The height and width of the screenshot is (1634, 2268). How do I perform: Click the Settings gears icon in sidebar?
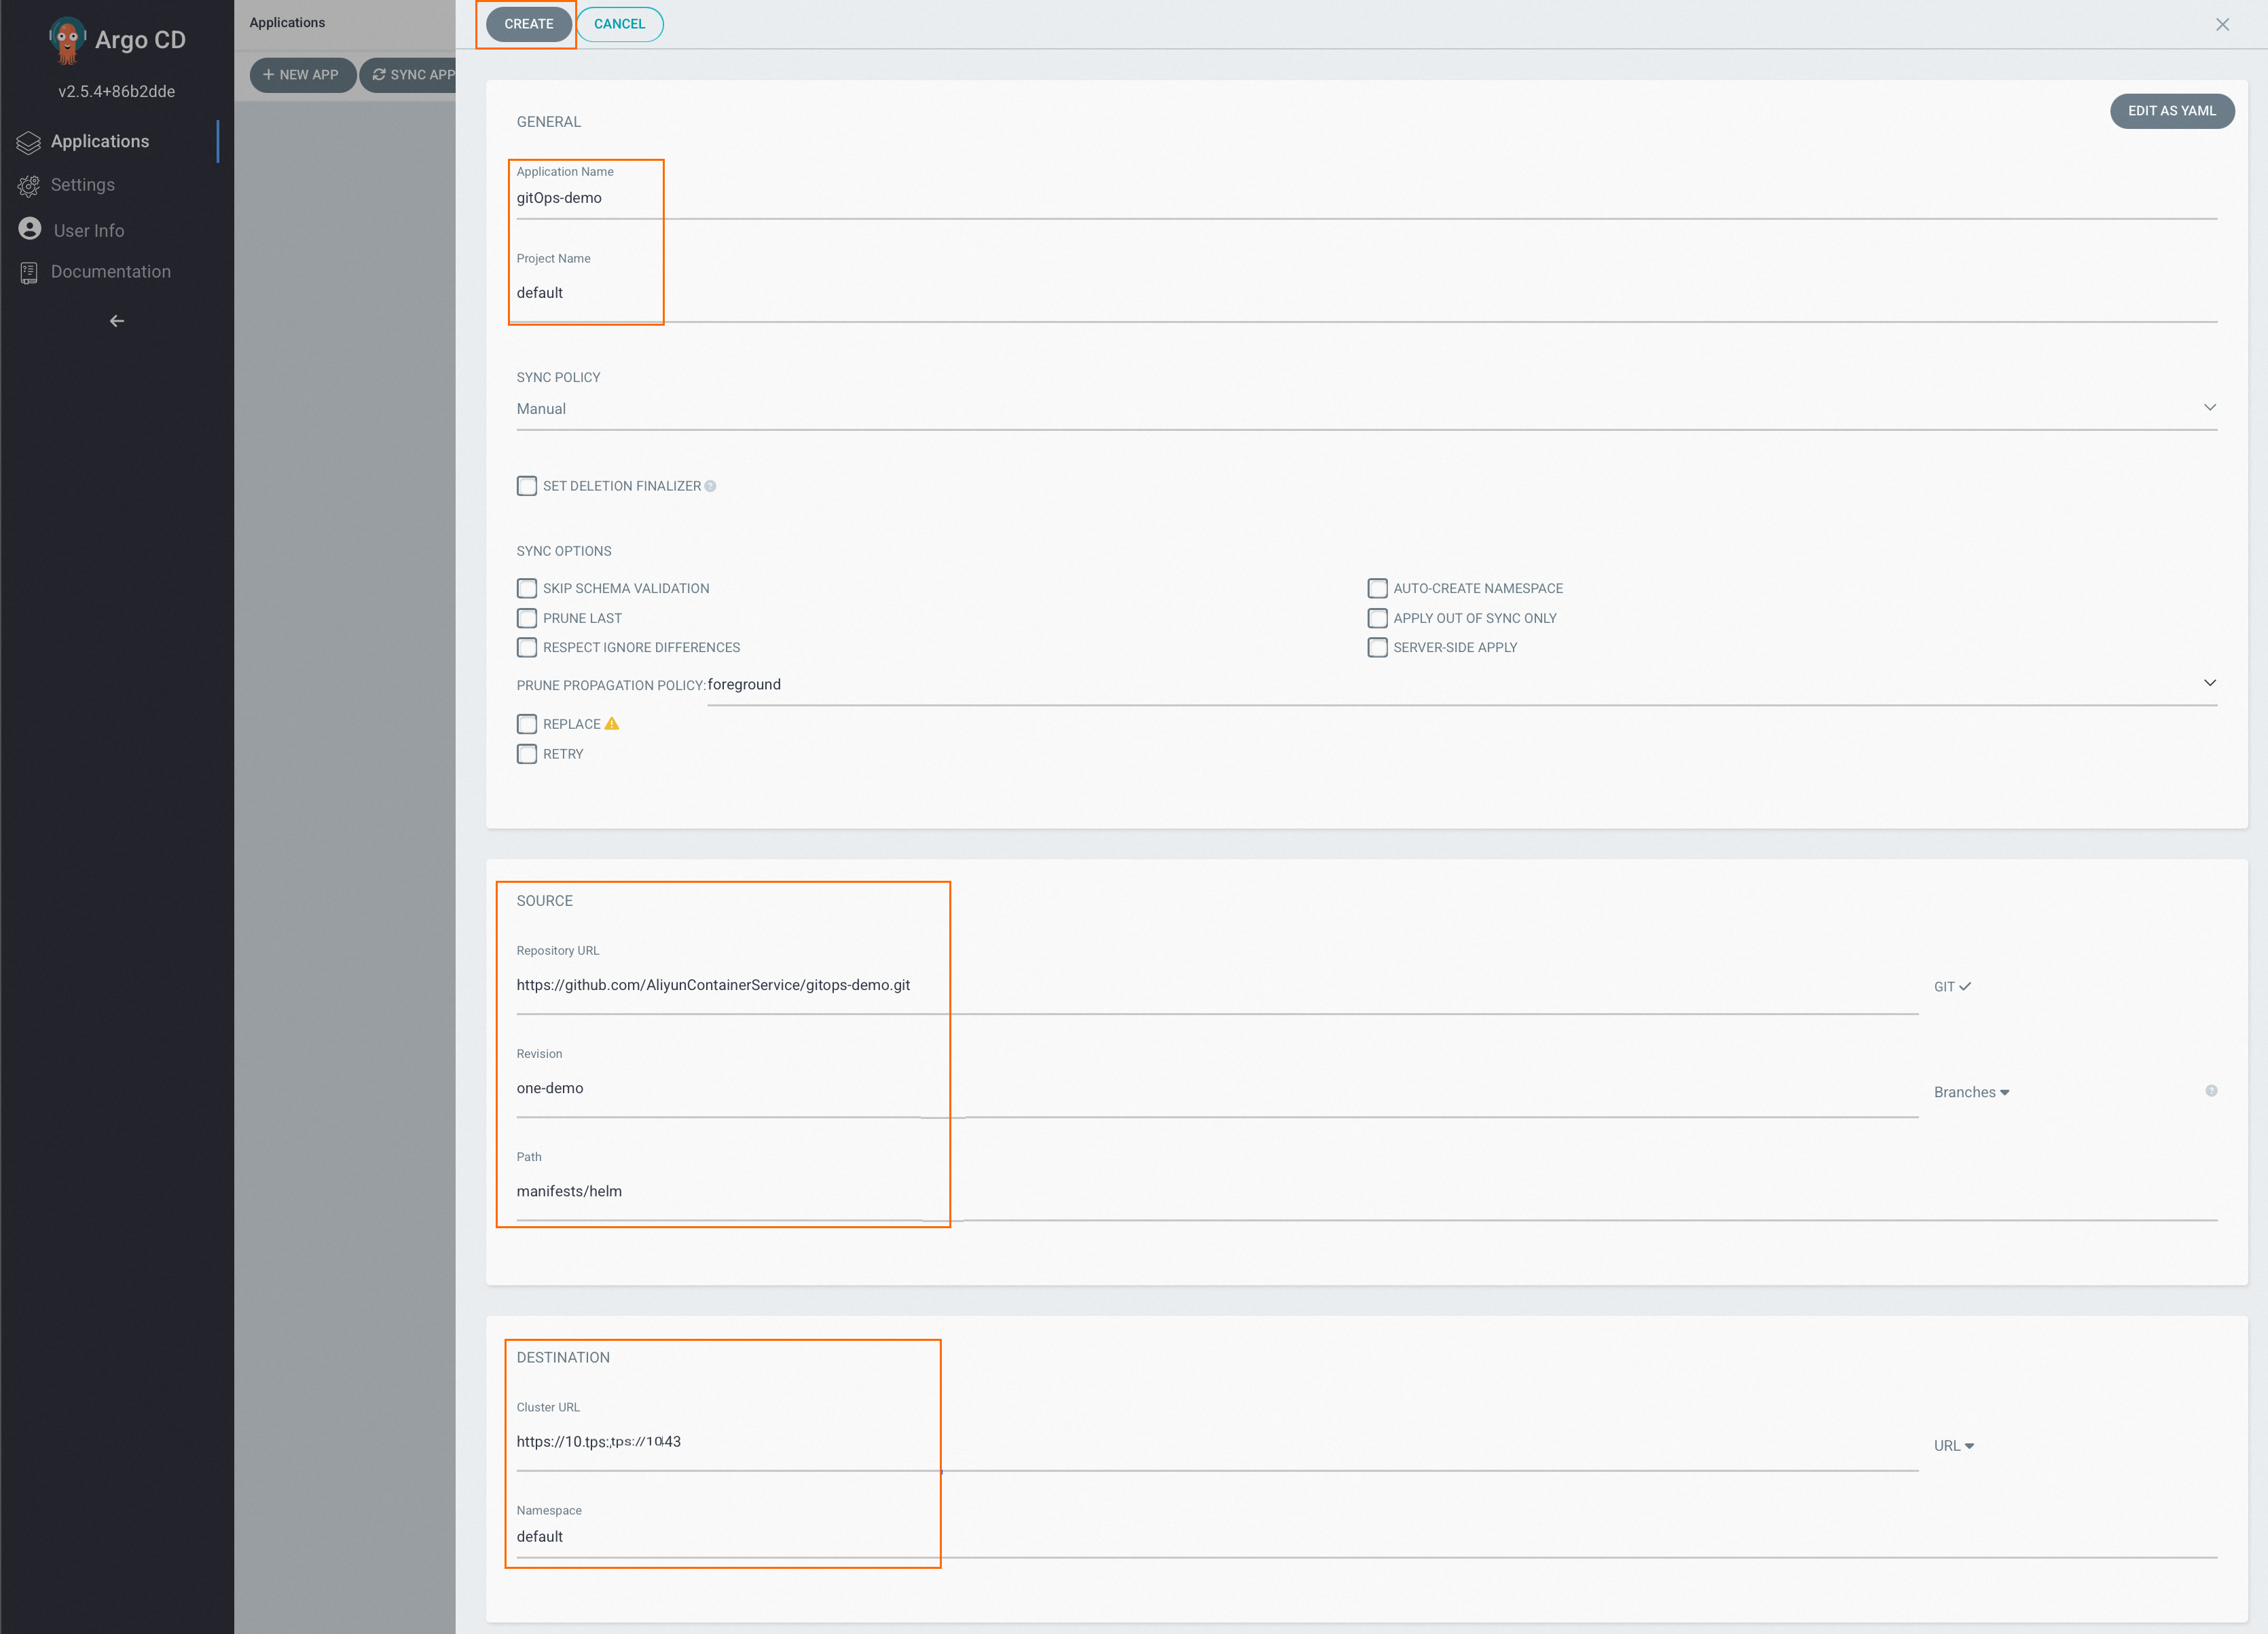pyautogui.click(x=29, y=186)
